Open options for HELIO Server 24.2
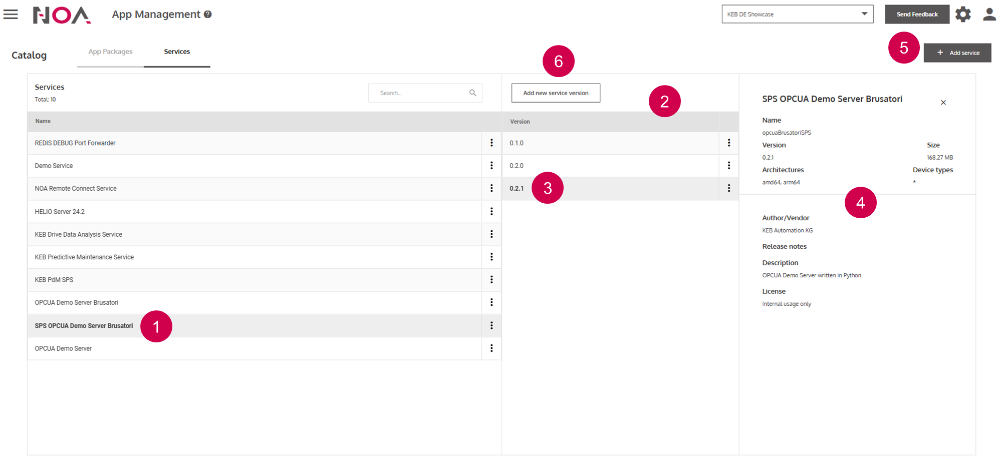This screenshot has height=468, width=1002. (491, 212)
